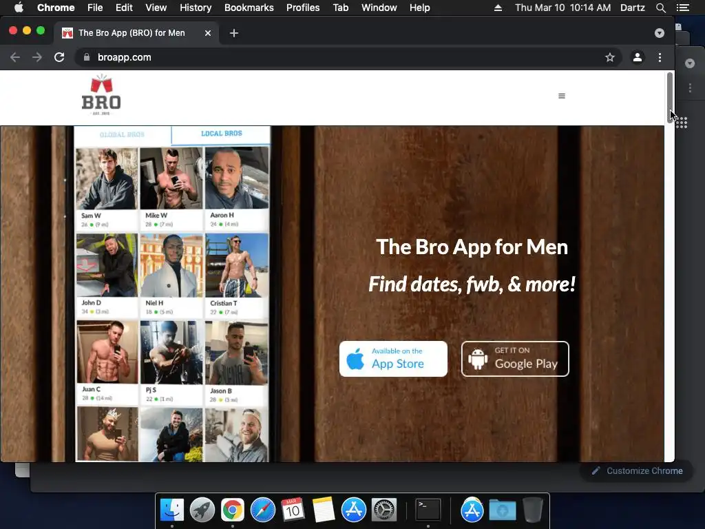Open the tab search dropdown arrow
705x529 pixels.
coord(659,33)
